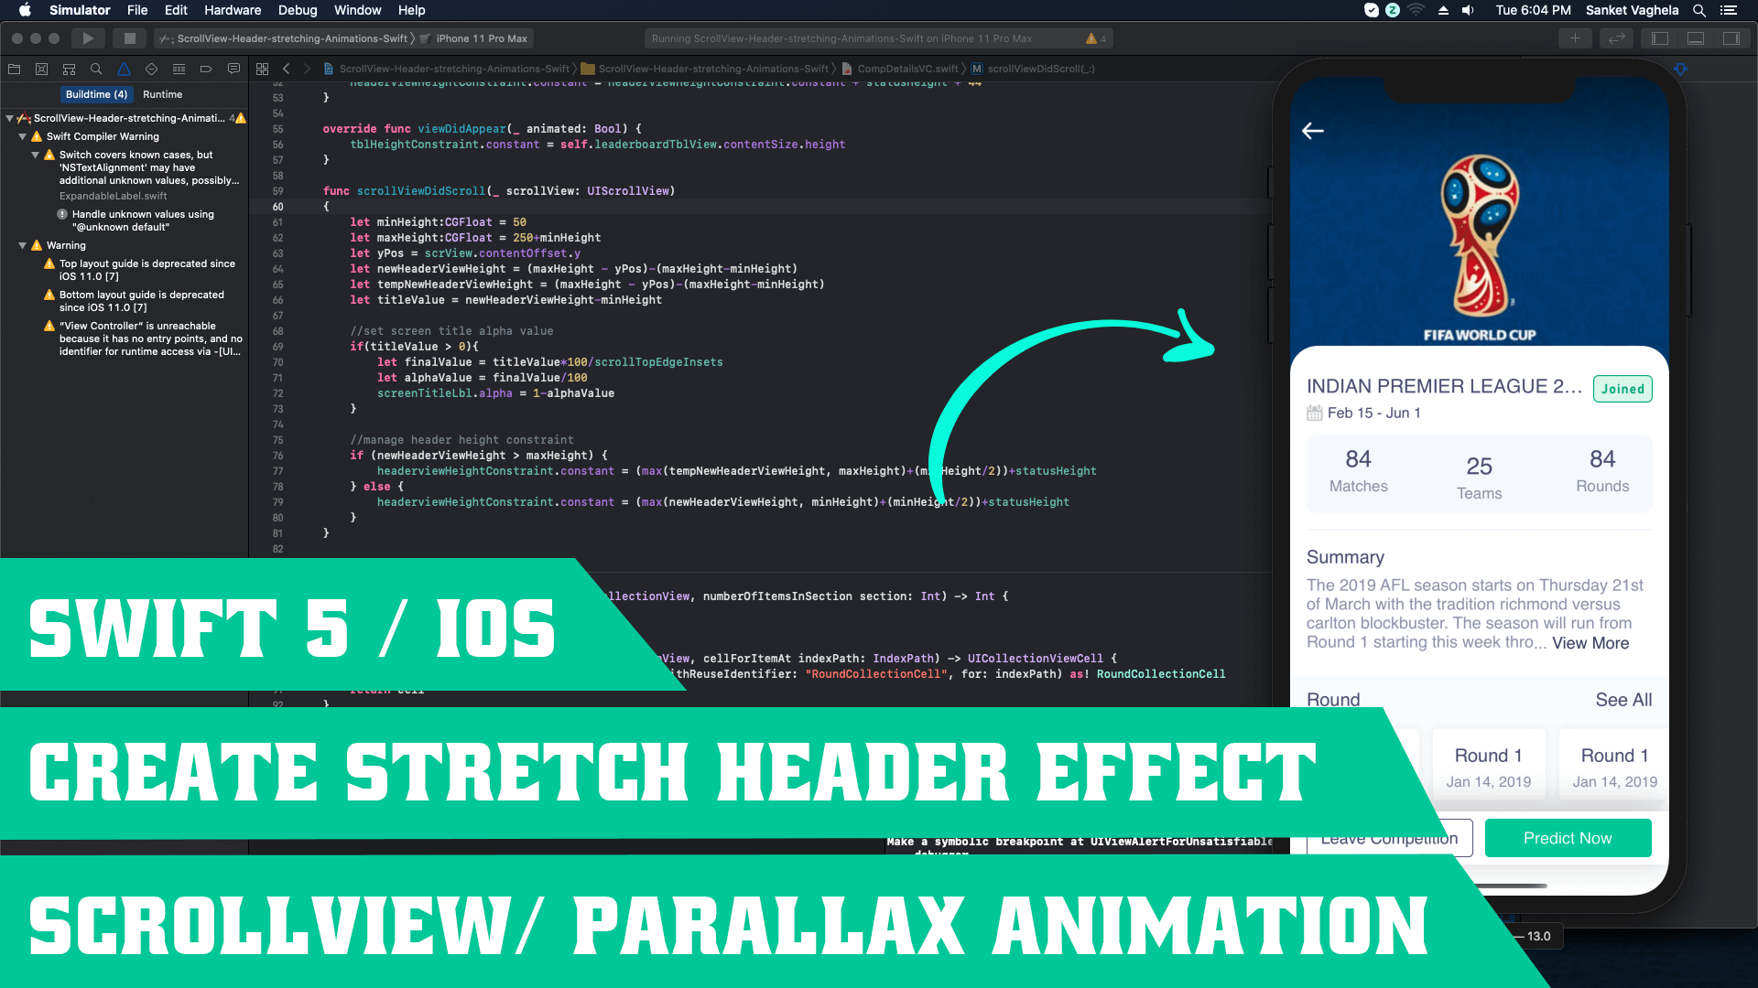Collapse the 'Switch covers known cases' warning
This screenshot has width=1758, height=988.
coord(35,155)
